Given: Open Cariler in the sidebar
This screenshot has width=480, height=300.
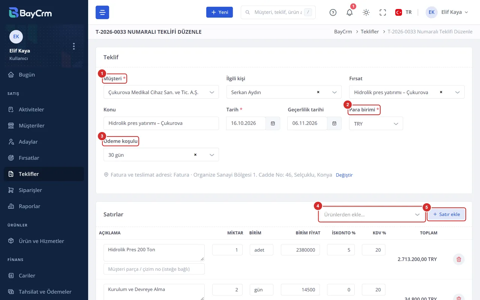Looking at the screenshot, I should pos(44,276).
